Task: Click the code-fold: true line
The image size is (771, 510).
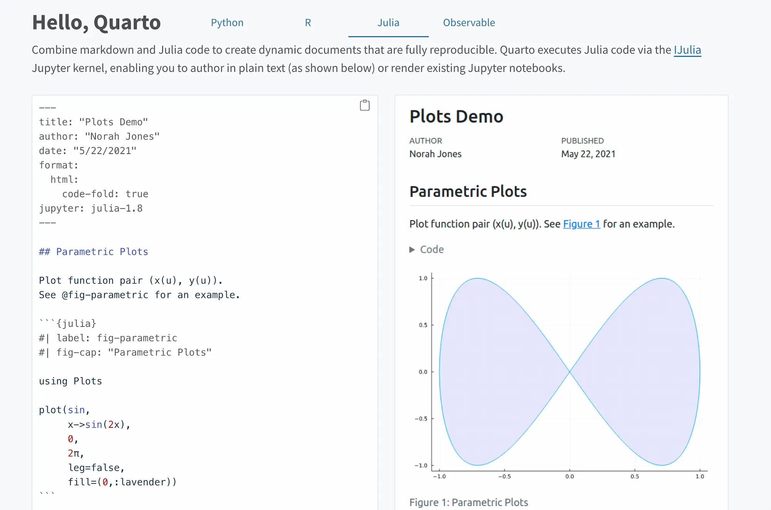Action: pyautogui.click(x=105, y=194)
